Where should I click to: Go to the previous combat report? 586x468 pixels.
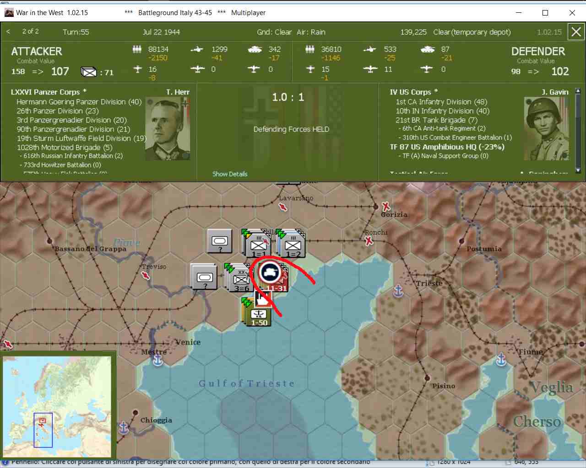[8, 32]
